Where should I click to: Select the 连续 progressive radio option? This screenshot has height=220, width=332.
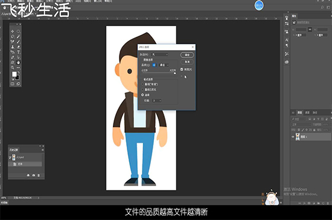(x=142, y=95)
